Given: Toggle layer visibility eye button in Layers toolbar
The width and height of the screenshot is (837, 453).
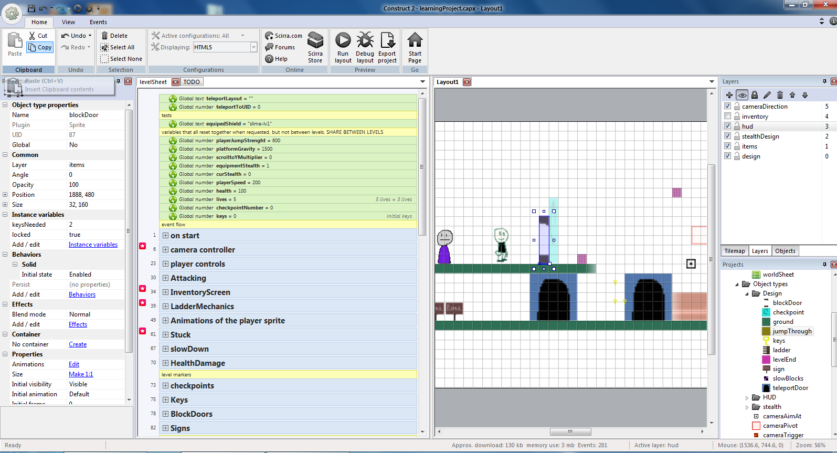Looking at the screenshot, I should 742,95.
